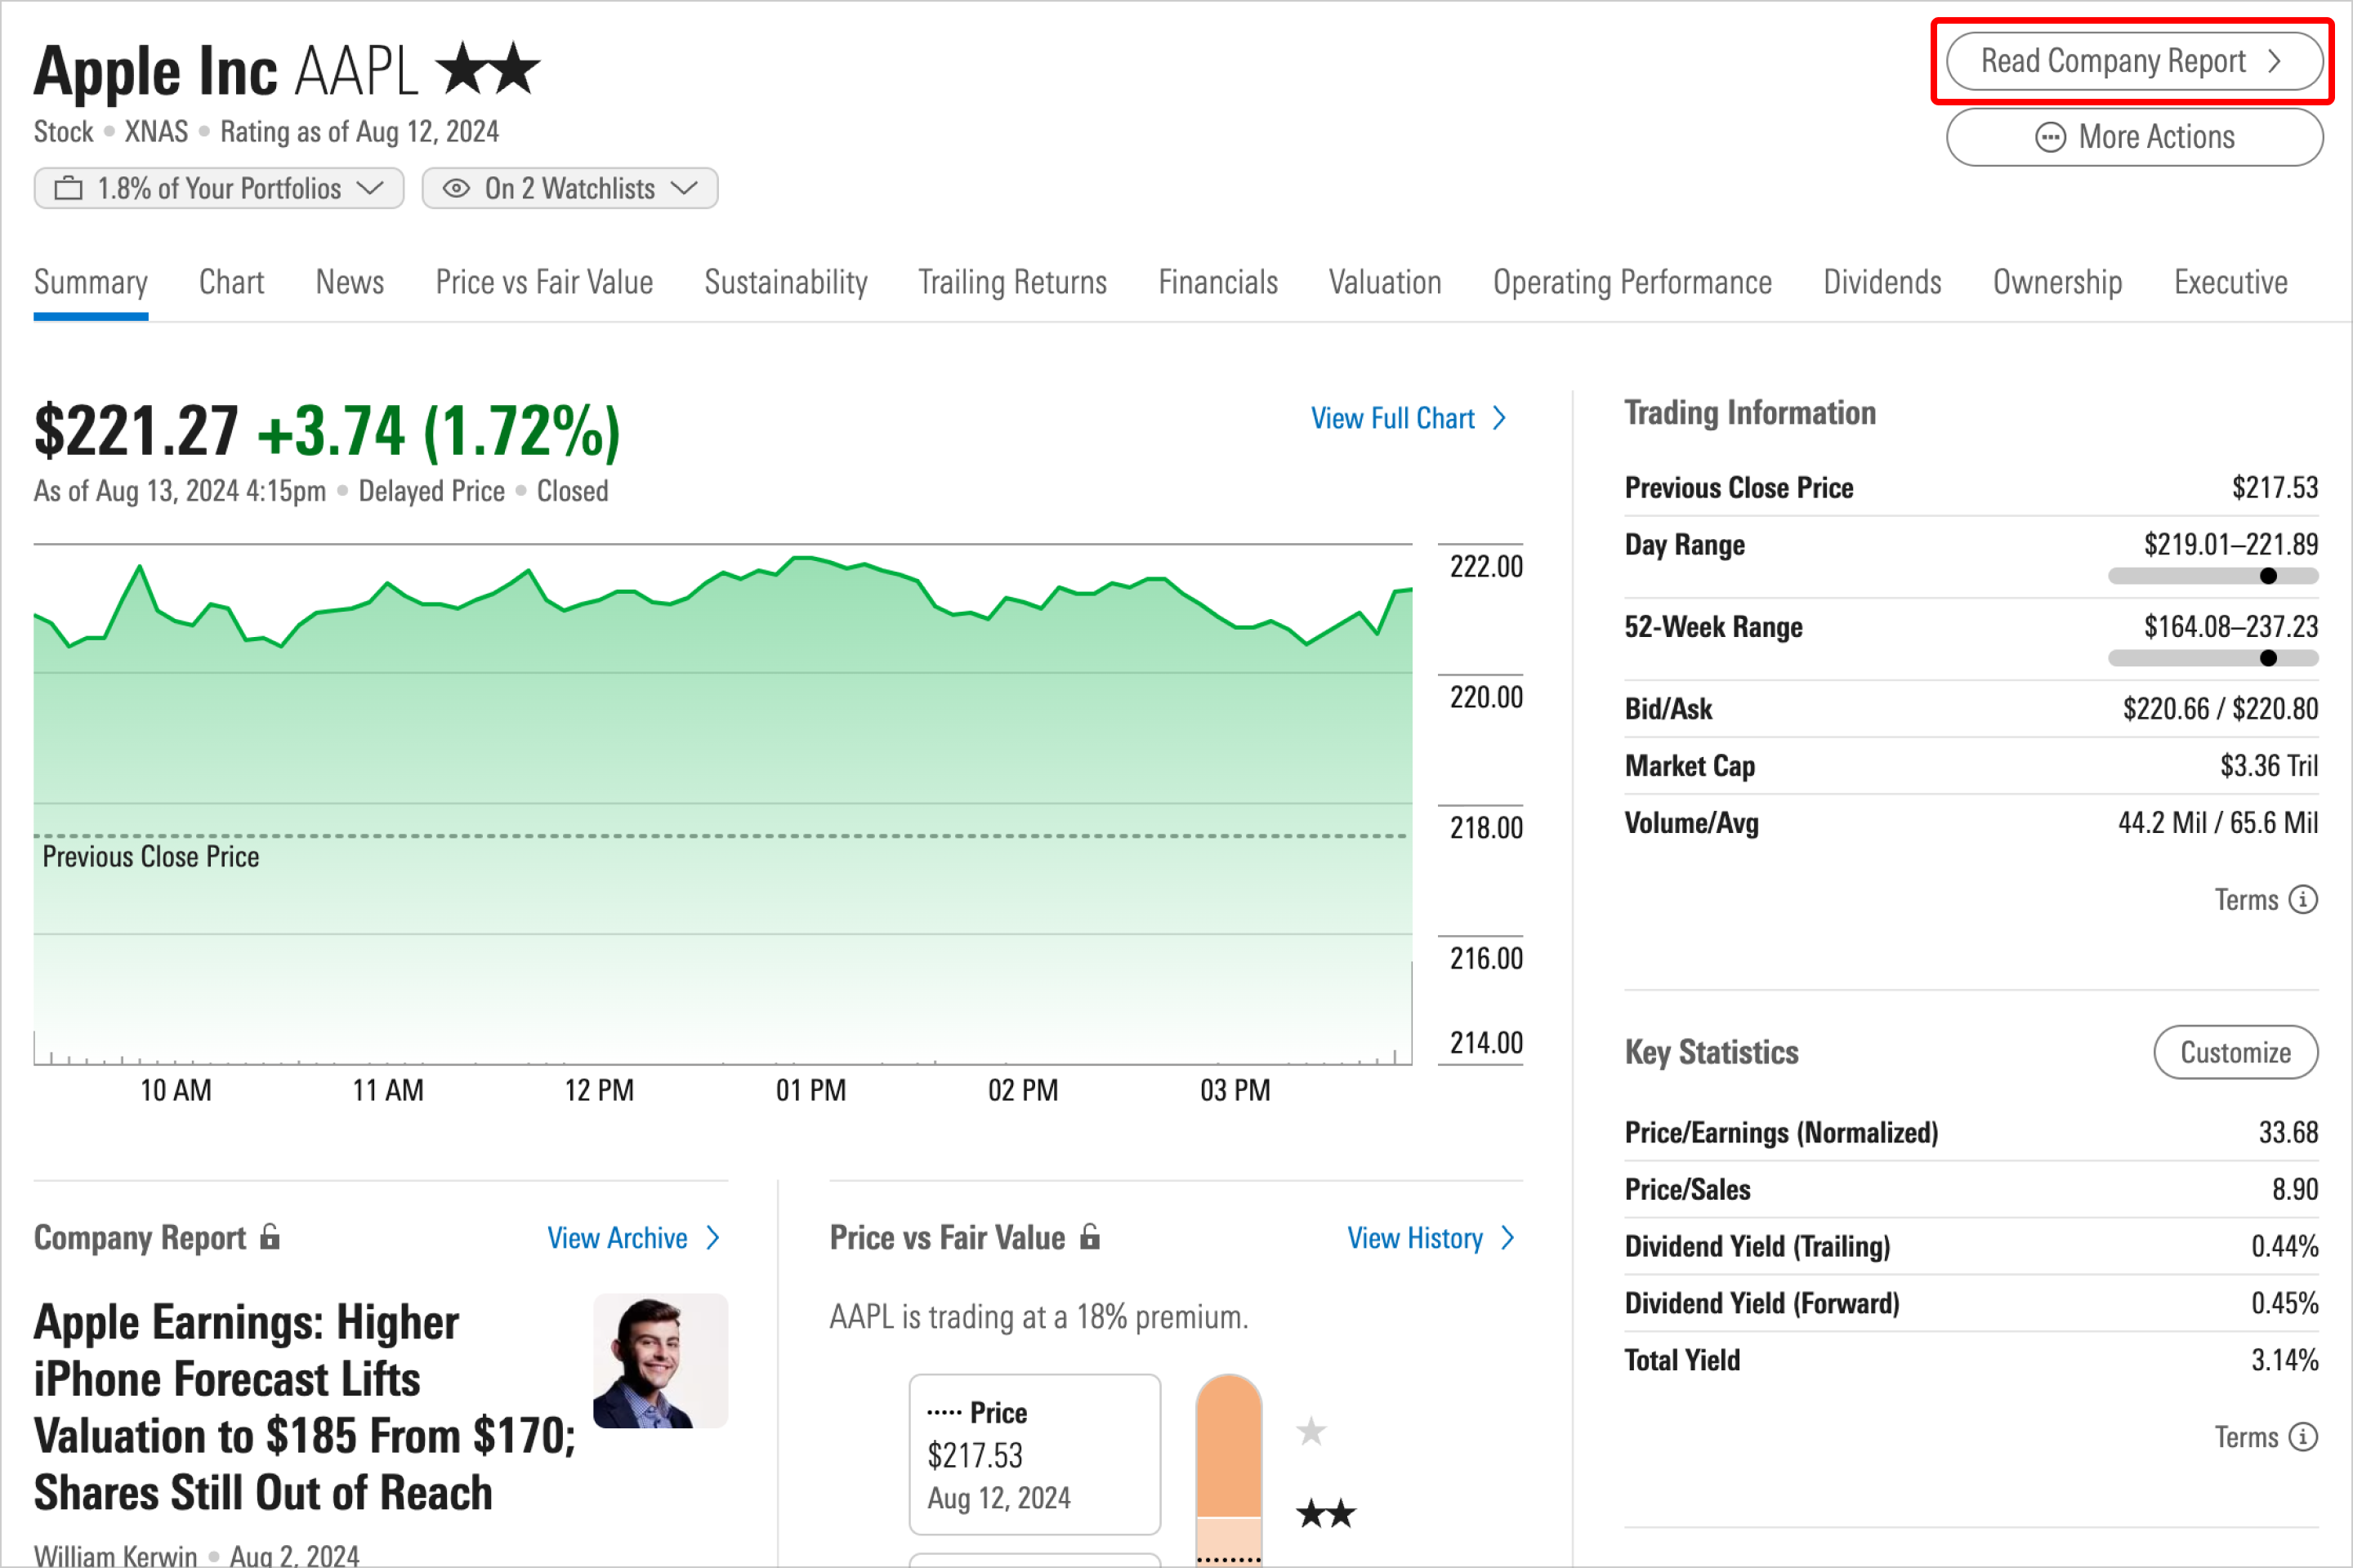Switch to the Financials tab
Screen dimensions: 2353x1568
click(x=1218, y=283)
